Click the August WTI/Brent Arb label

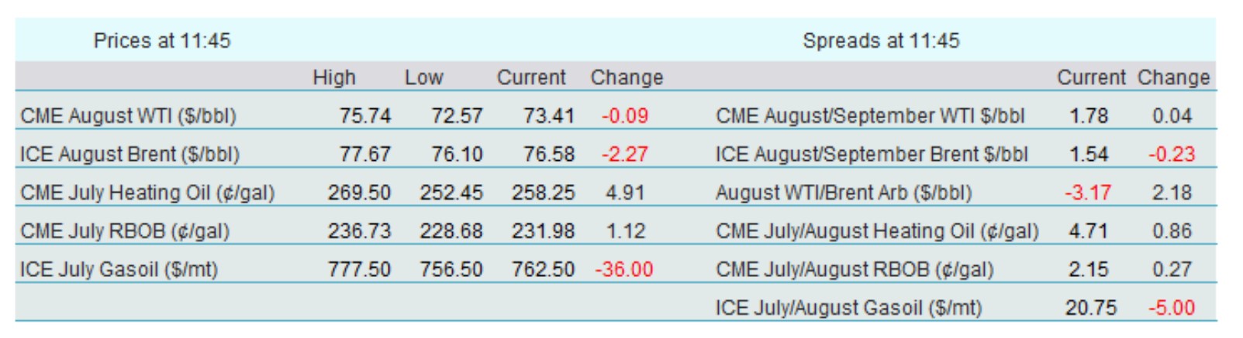tap(844, 193)
